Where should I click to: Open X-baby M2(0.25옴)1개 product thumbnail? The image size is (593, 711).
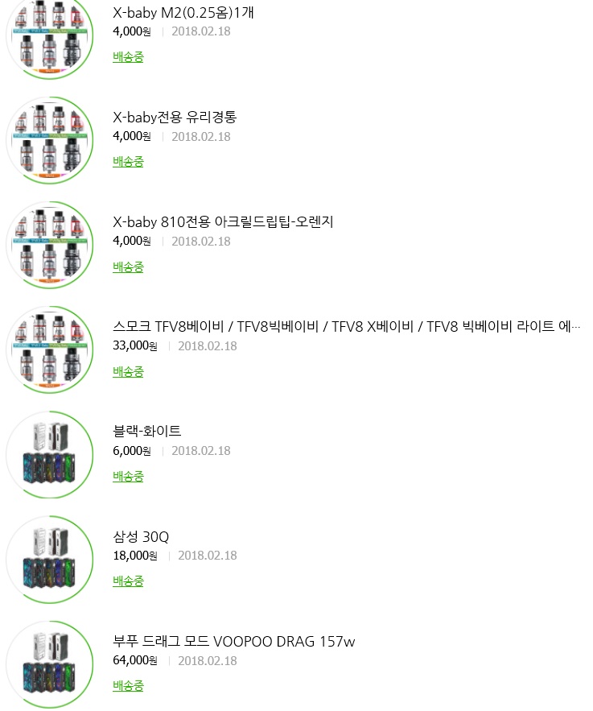pos(50,37)
